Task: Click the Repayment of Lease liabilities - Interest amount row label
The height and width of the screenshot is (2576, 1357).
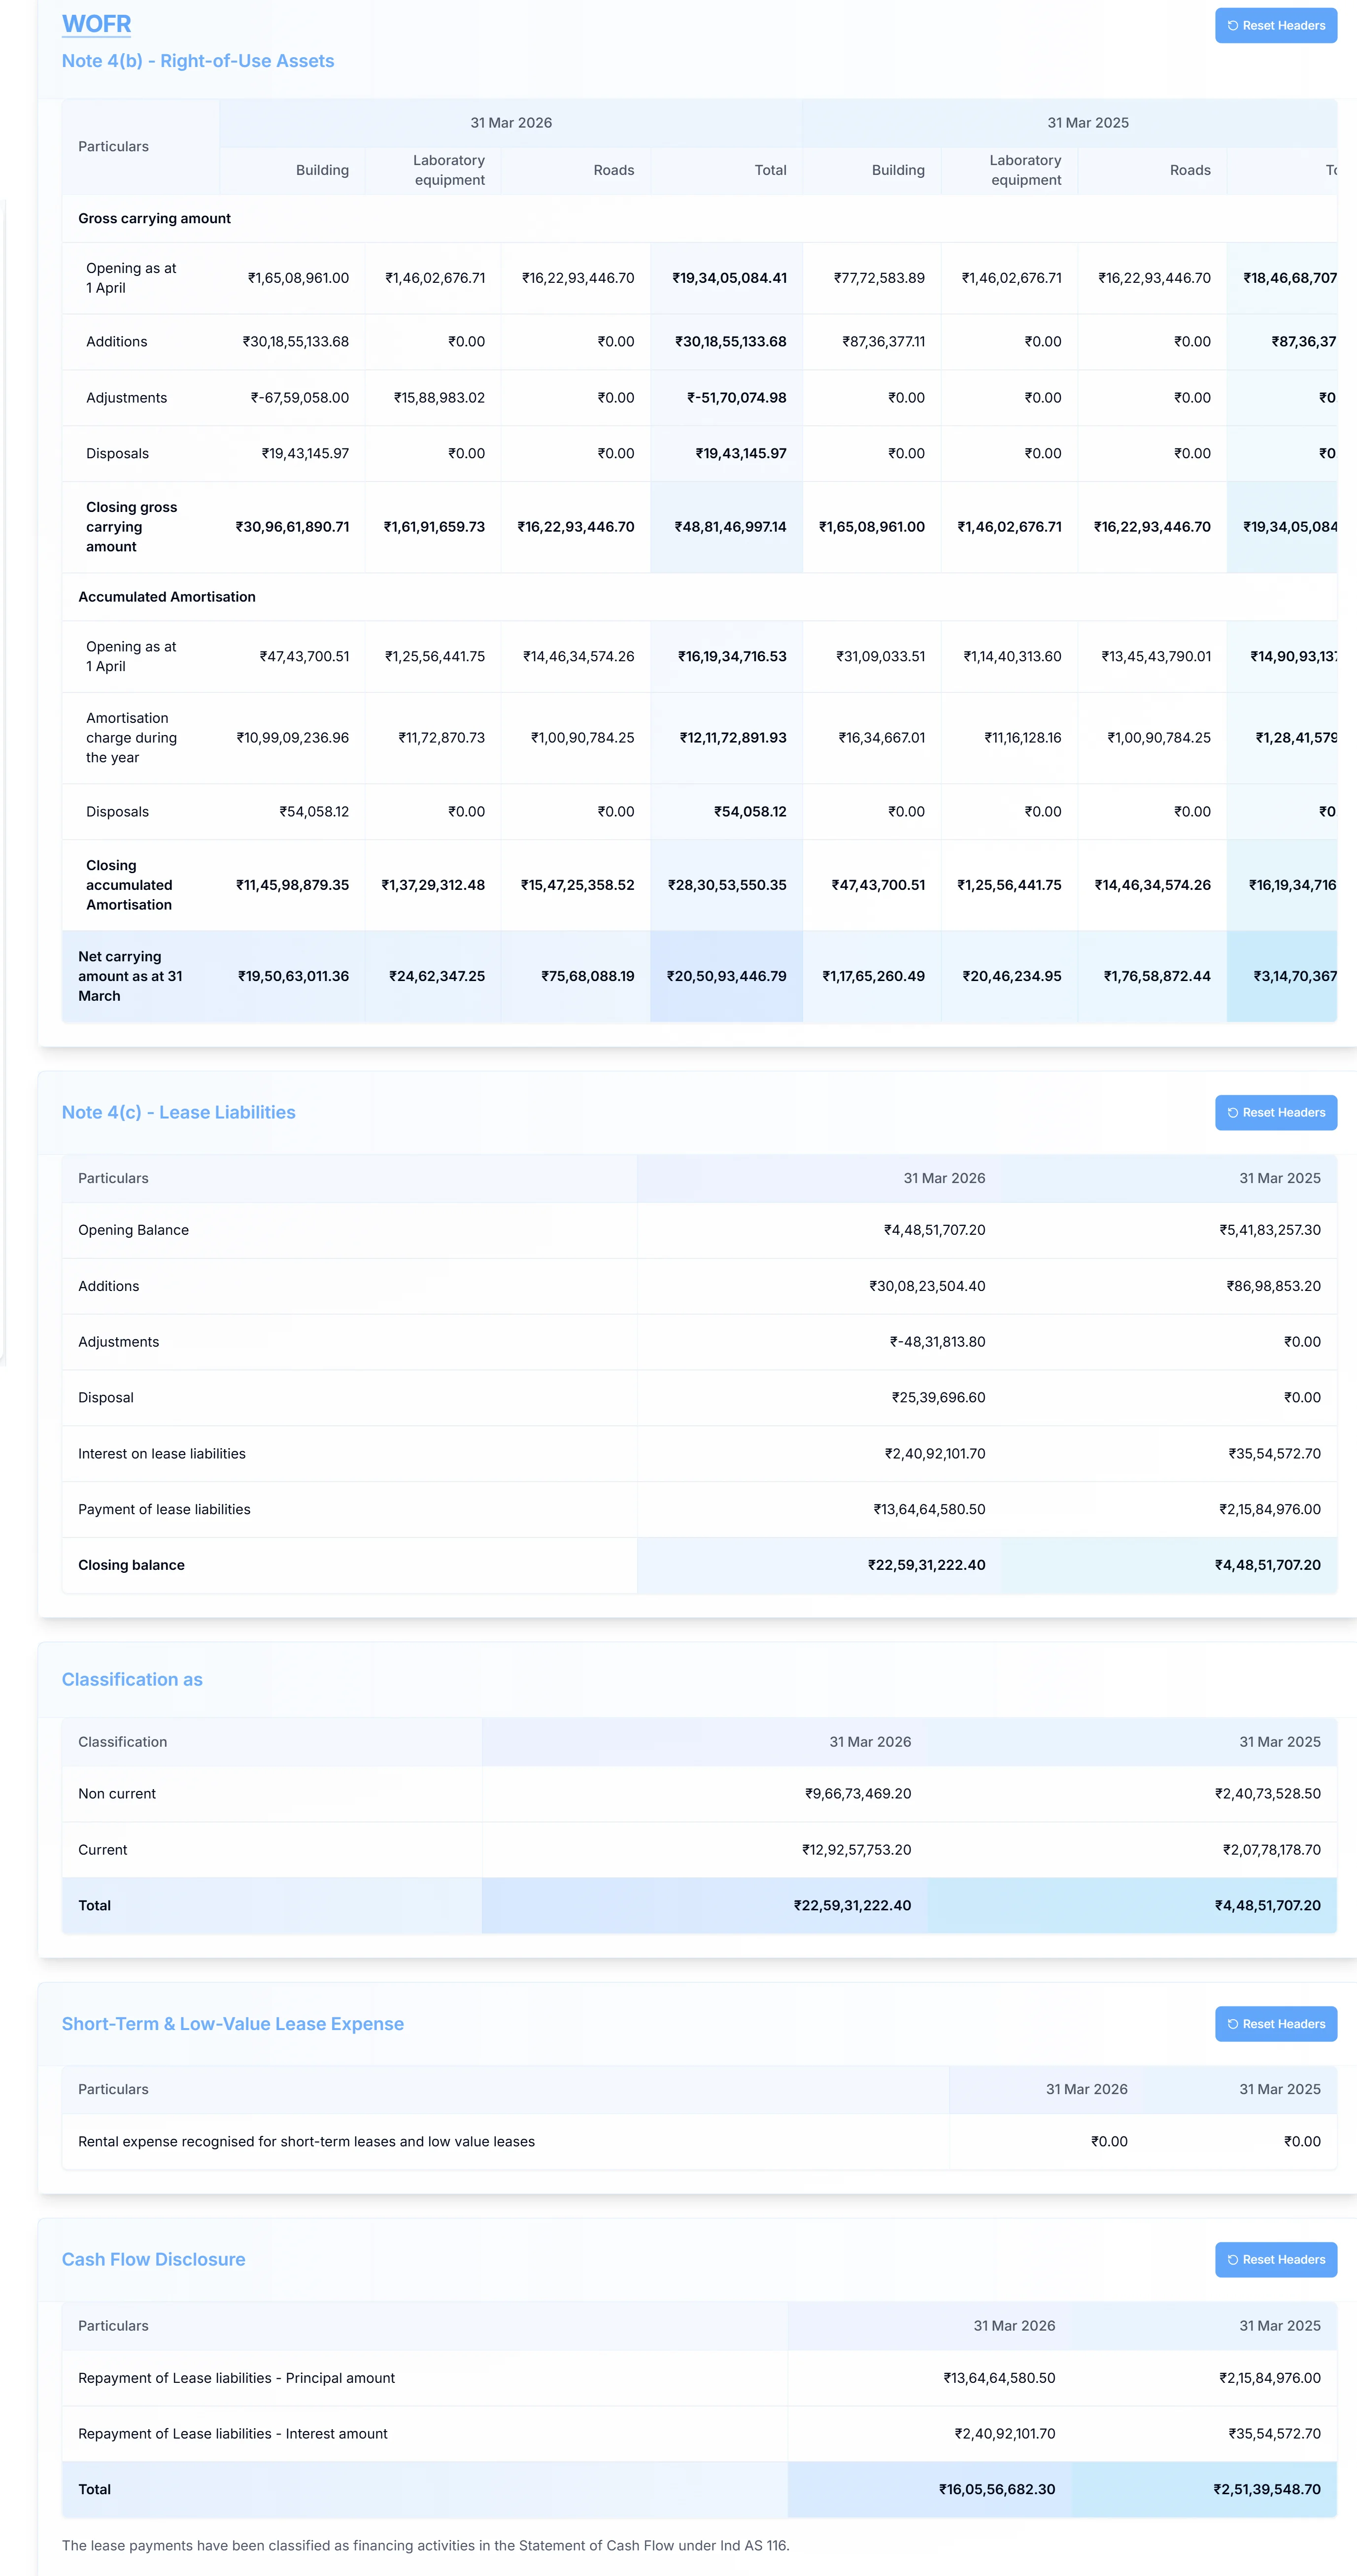Action: coord(233,2434)
